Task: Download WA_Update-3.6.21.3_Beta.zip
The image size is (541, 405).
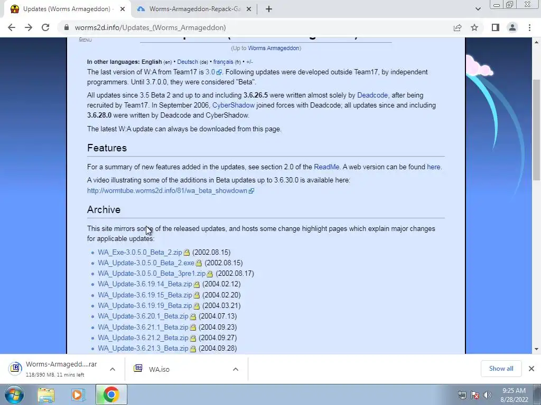Action: tap(143, 348)
